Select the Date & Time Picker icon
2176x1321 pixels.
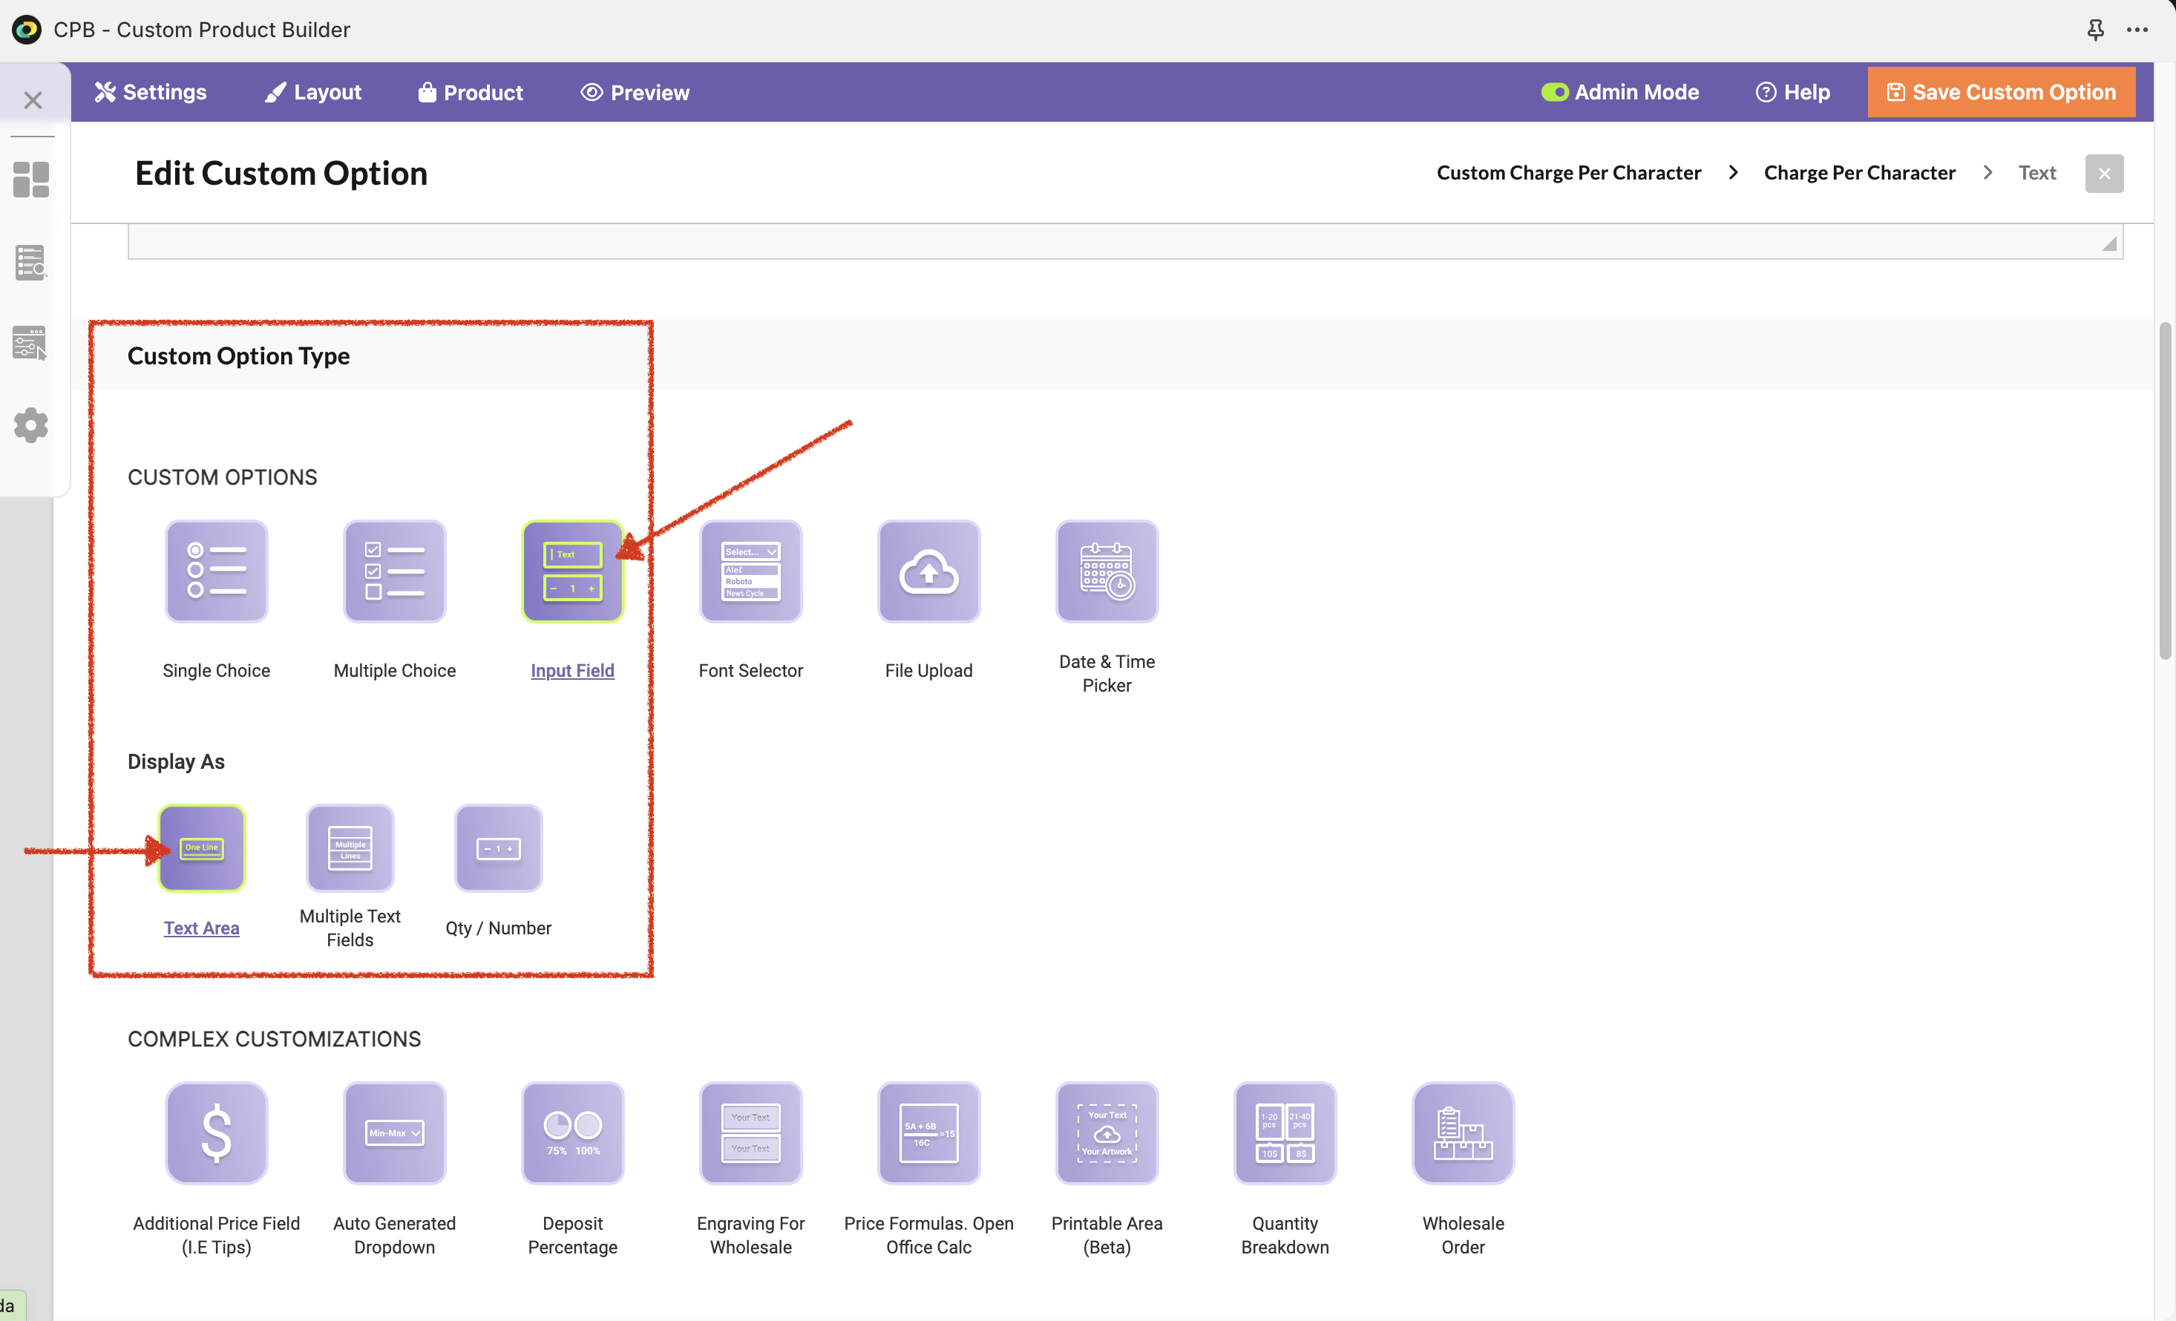pos(1106,571)
